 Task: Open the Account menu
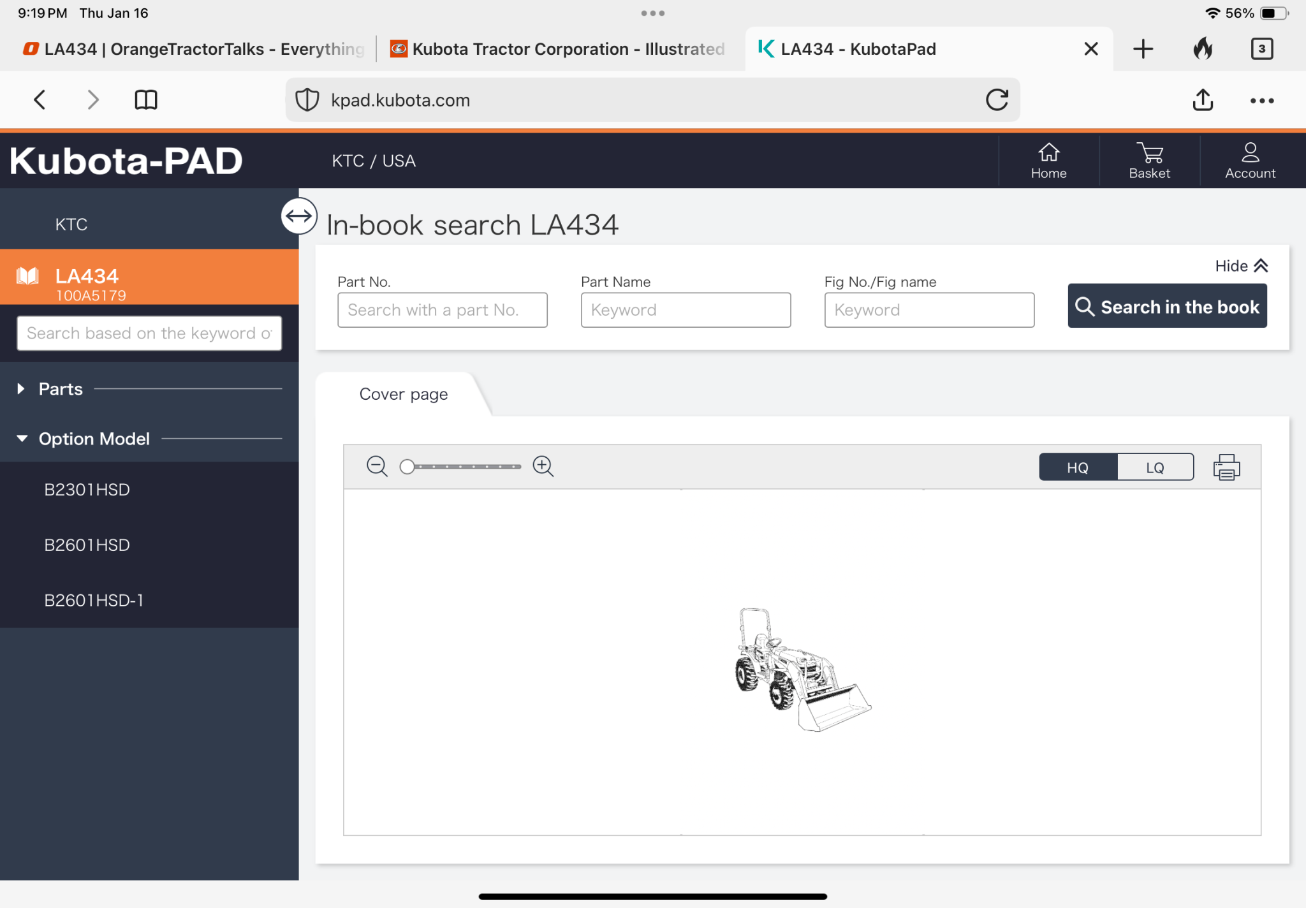(x=1250, y=161)
